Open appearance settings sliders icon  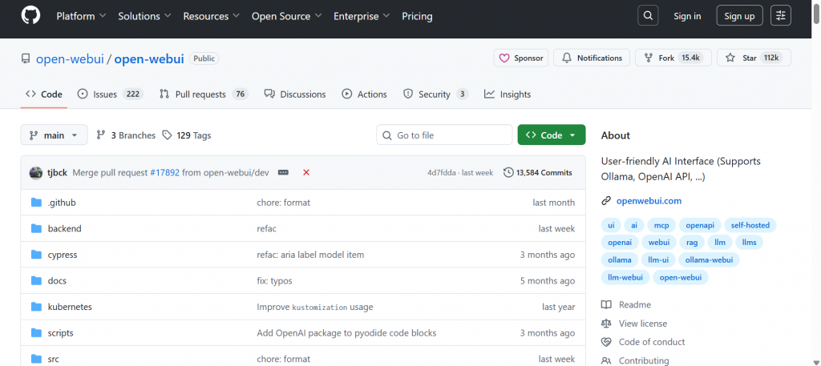click(781, 16)
